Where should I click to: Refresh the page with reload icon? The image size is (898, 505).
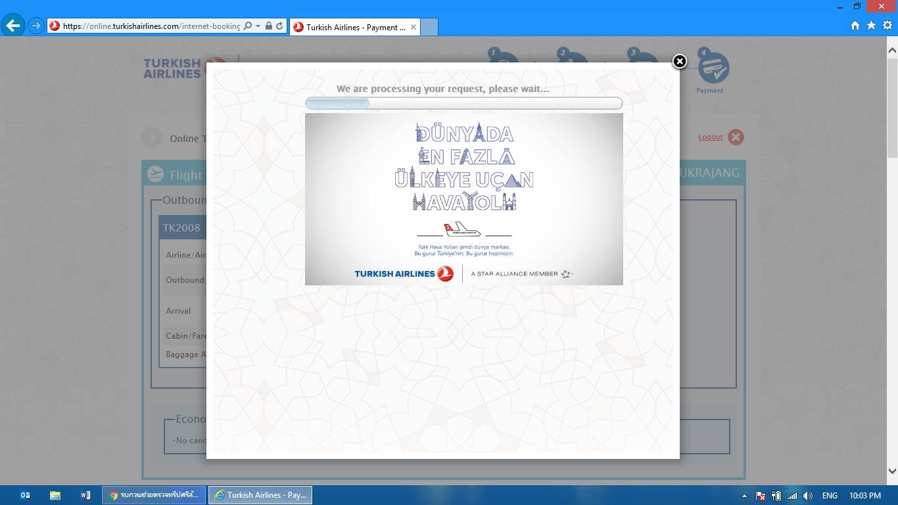[x=279, y=26]
